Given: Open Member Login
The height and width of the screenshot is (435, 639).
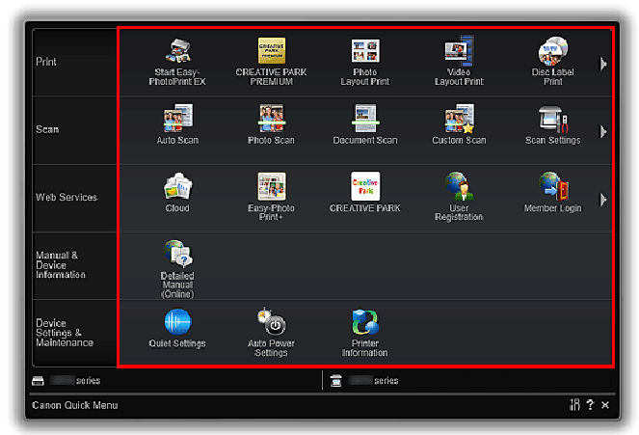Looking at the screenshot, I should pyautogui.click(x=552, y=193).
